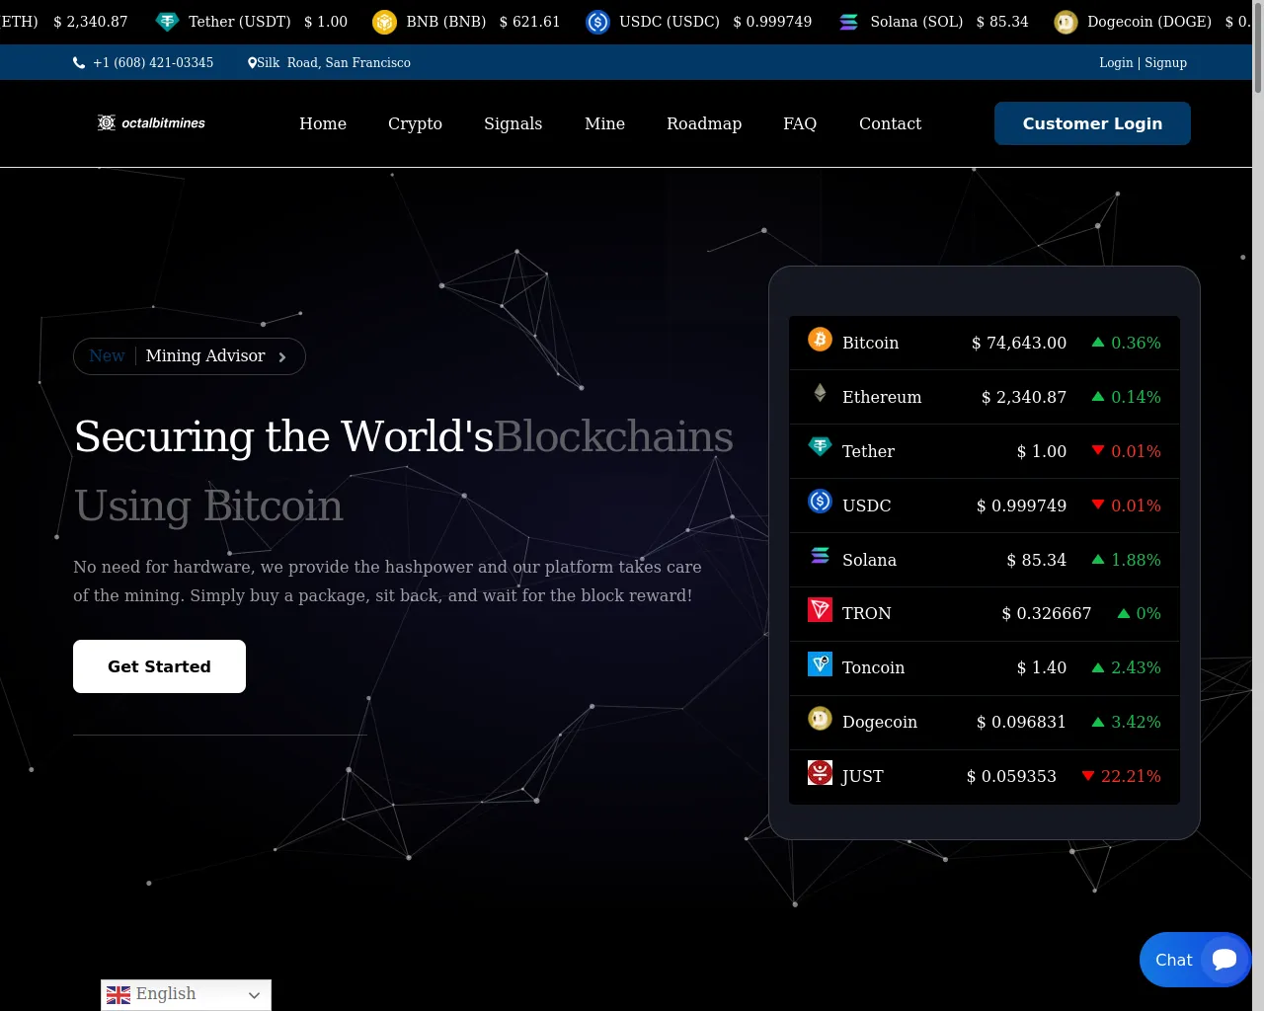Click the TRON price $ 0.326667

(x=1047, y=613)
